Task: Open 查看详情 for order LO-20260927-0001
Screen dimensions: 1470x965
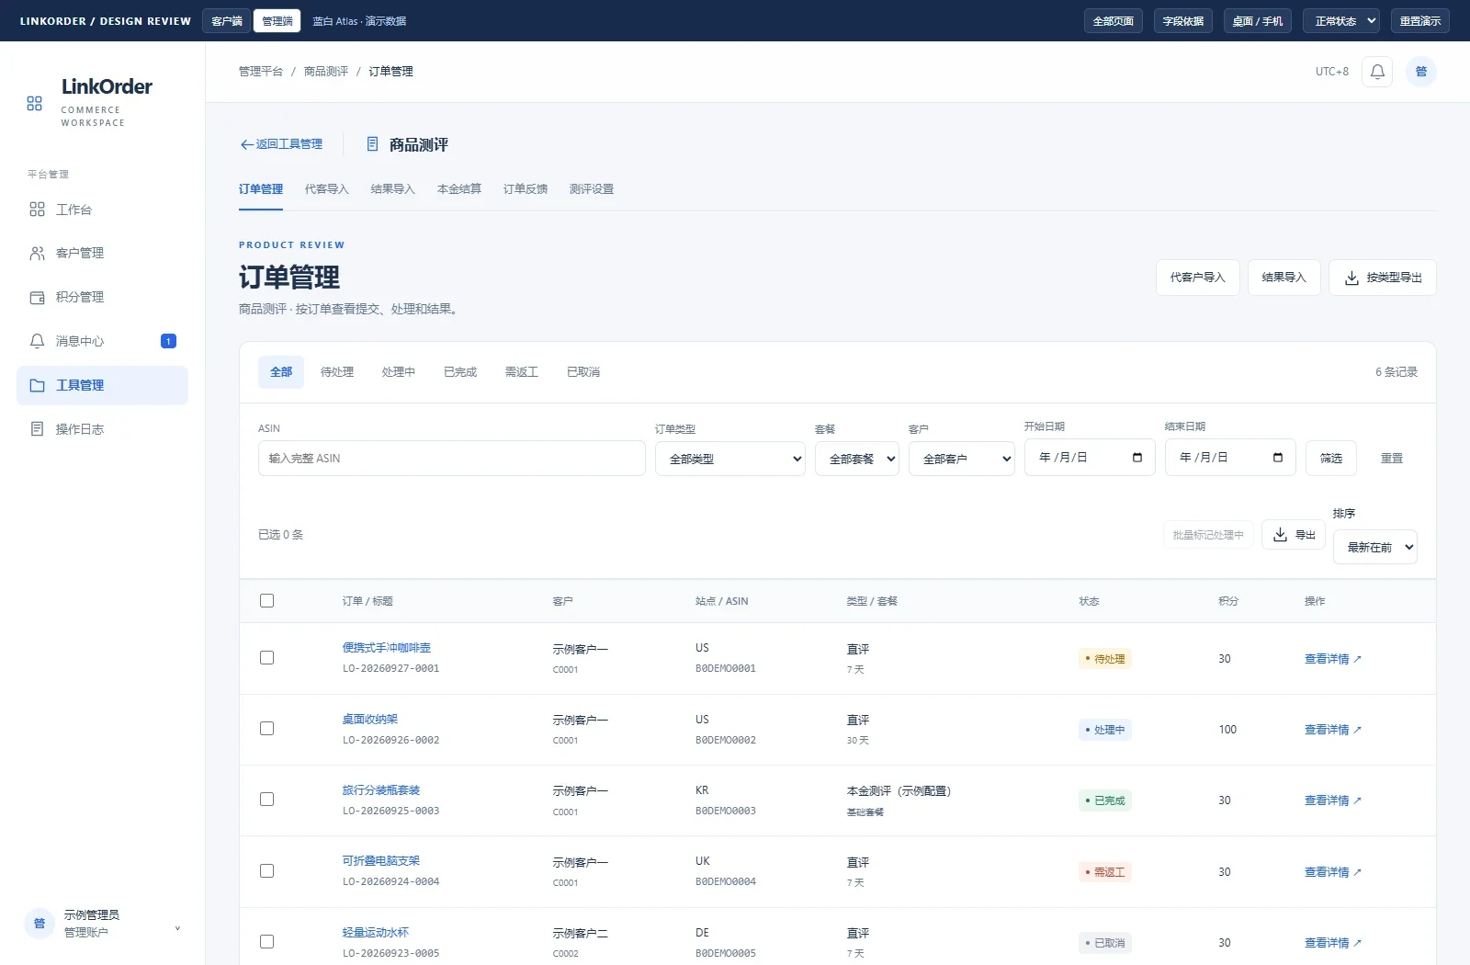Action: point(1333,659)
